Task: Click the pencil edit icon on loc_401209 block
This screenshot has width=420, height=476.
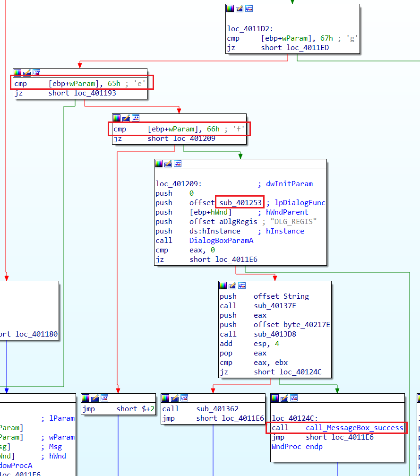Action: pos(168,164)
